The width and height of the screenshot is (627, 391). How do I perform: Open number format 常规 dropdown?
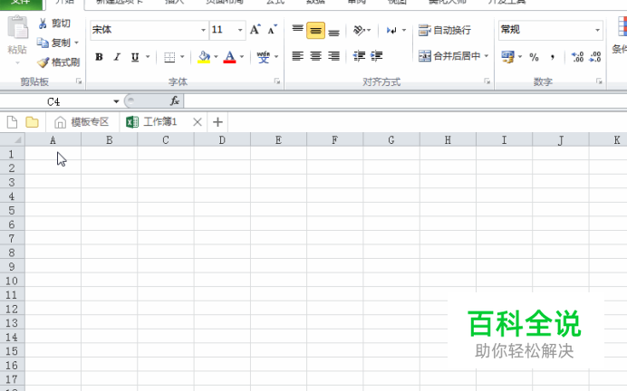[x=597, y=30]
